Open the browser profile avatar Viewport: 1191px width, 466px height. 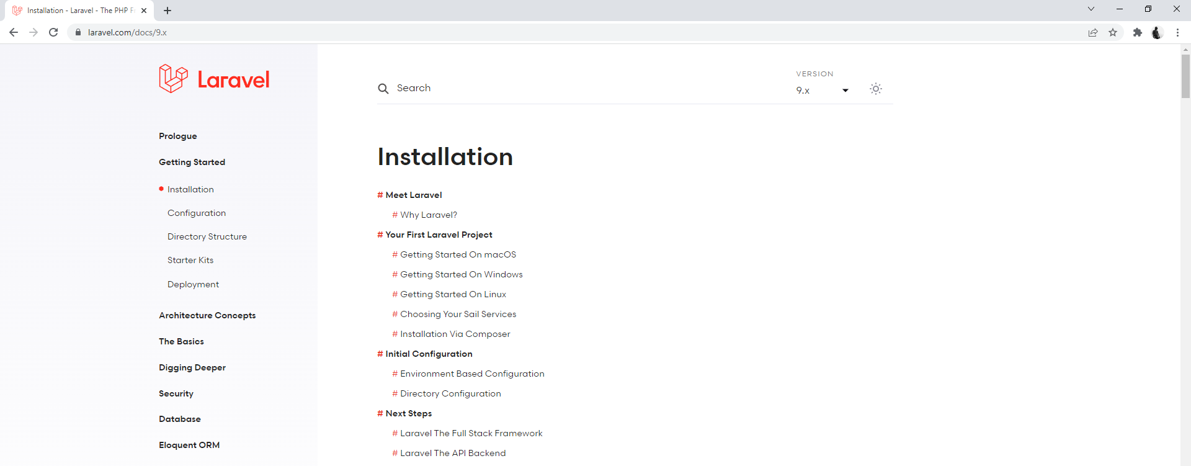pyautogui.click(x=1157, y=32)
